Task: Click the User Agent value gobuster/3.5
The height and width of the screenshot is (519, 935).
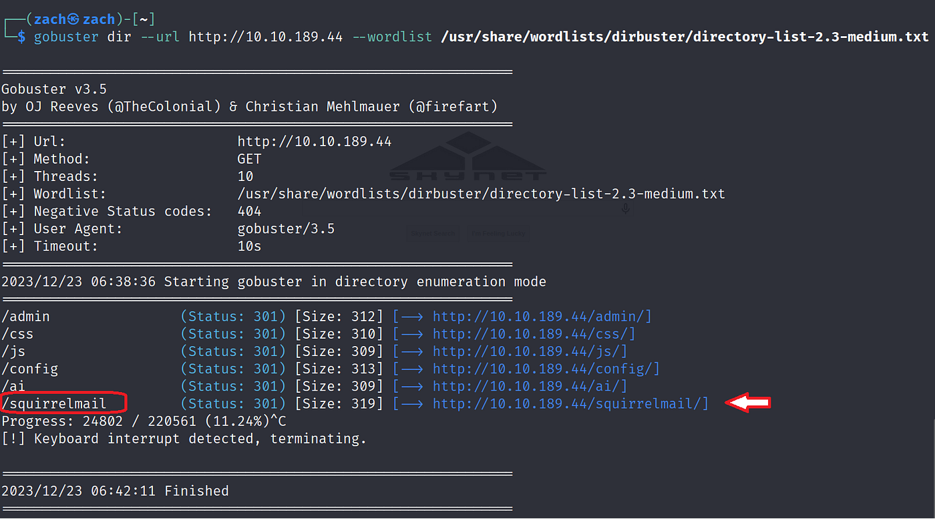Action: (287, 229)
